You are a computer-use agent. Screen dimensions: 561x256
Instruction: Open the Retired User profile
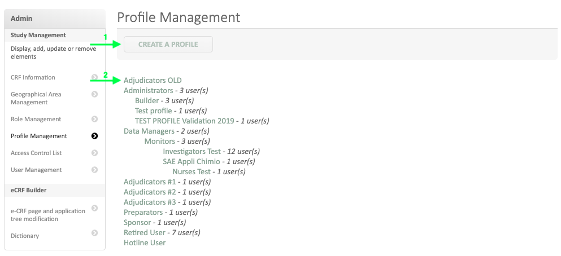pyautogui.click(x=145, y=232)
